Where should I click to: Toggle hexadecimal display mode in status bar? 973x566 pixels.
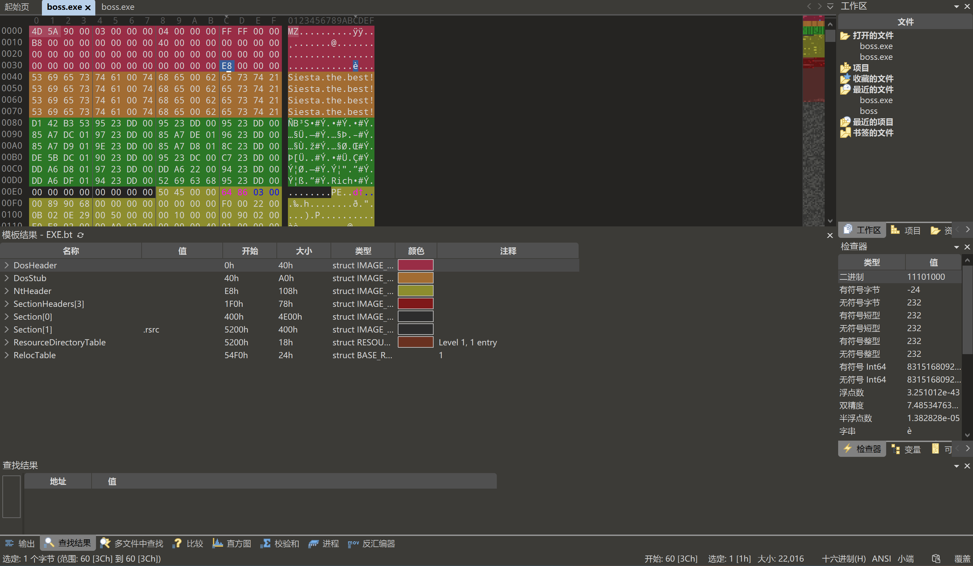(844, 559)
